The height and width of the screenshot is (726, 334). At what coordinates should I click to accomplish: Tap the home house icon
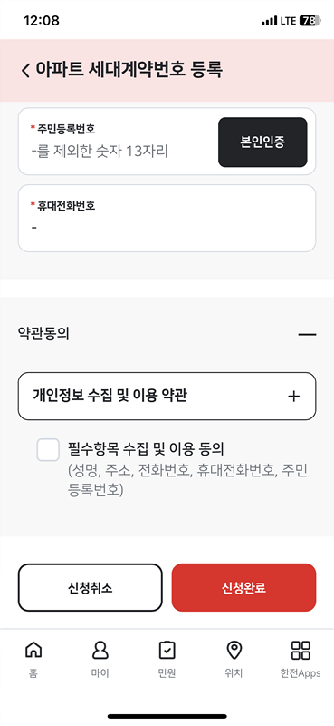[33, 650]
